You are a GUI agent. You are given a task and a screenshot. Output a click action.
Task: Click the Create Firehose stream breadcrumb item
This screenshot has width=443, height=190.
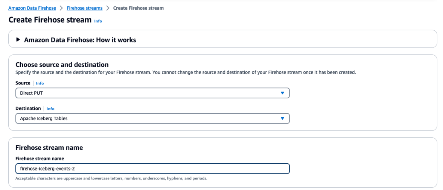(x=138, y=8)
